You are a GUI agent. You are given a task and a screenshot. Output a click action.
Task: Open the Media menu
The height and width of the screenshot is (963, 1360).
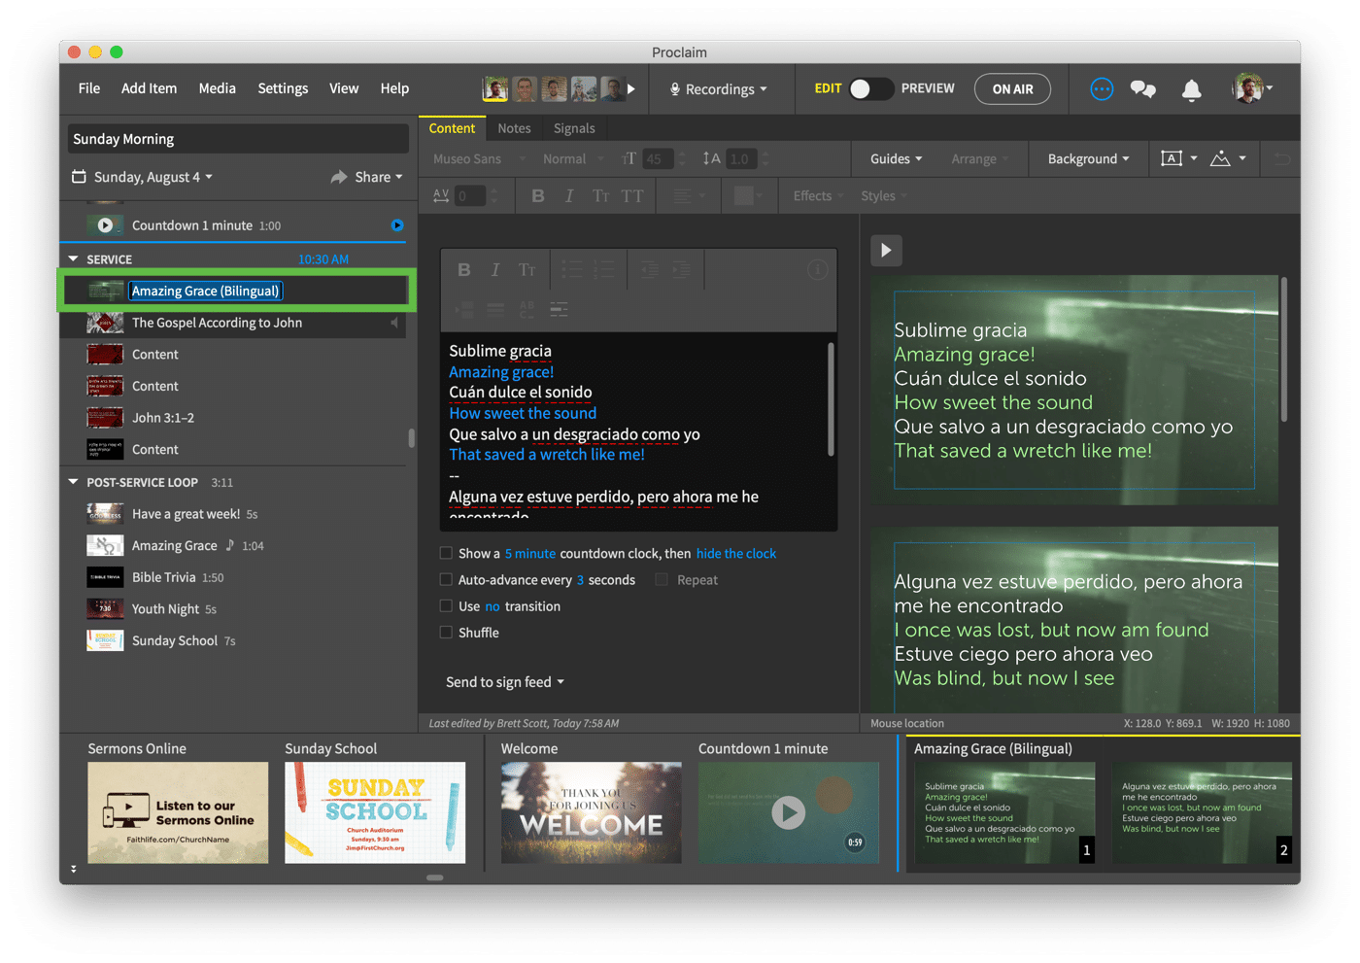pos(218,88)
